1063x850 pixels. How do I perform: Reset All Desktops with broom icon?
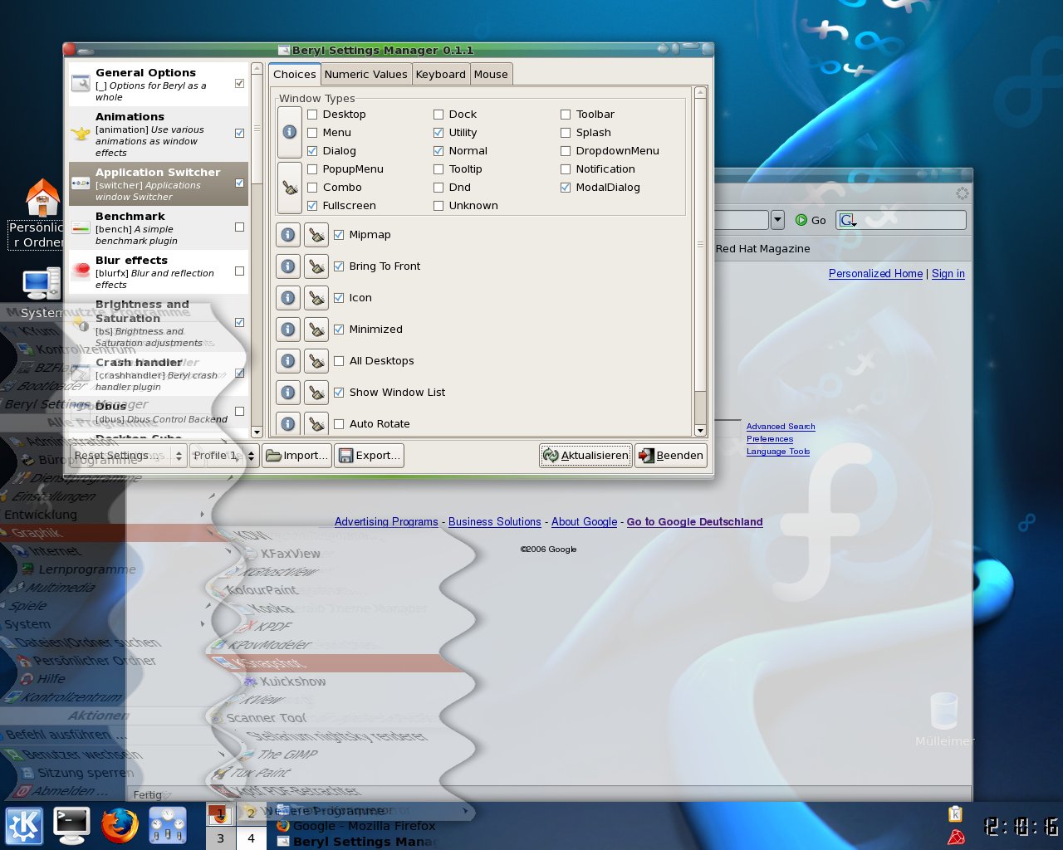pyautogui.click(x=316, y=361)
